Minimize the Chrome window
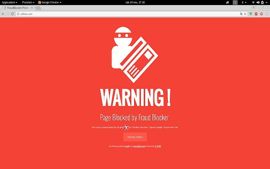This screenshot has width=270, height=169. (259, 7)
